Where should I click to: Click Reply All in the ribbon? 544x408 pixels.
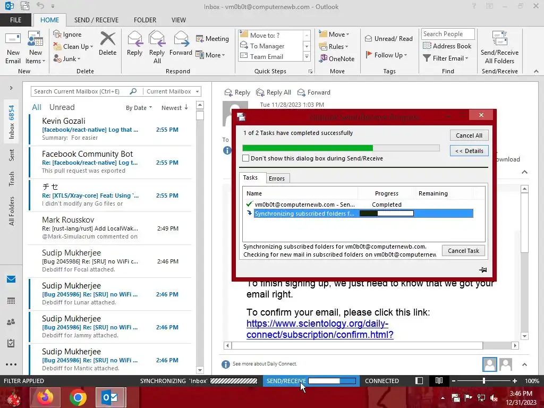(x=157, y=48)
